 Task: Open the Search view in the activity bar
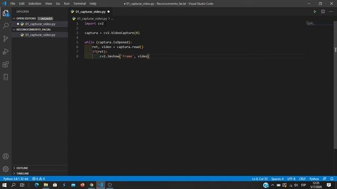coord(6,26)
